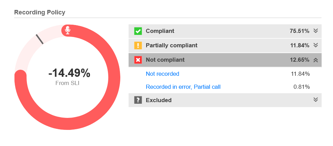Click the red arc of the donut chart

click(x=110, y=99)
